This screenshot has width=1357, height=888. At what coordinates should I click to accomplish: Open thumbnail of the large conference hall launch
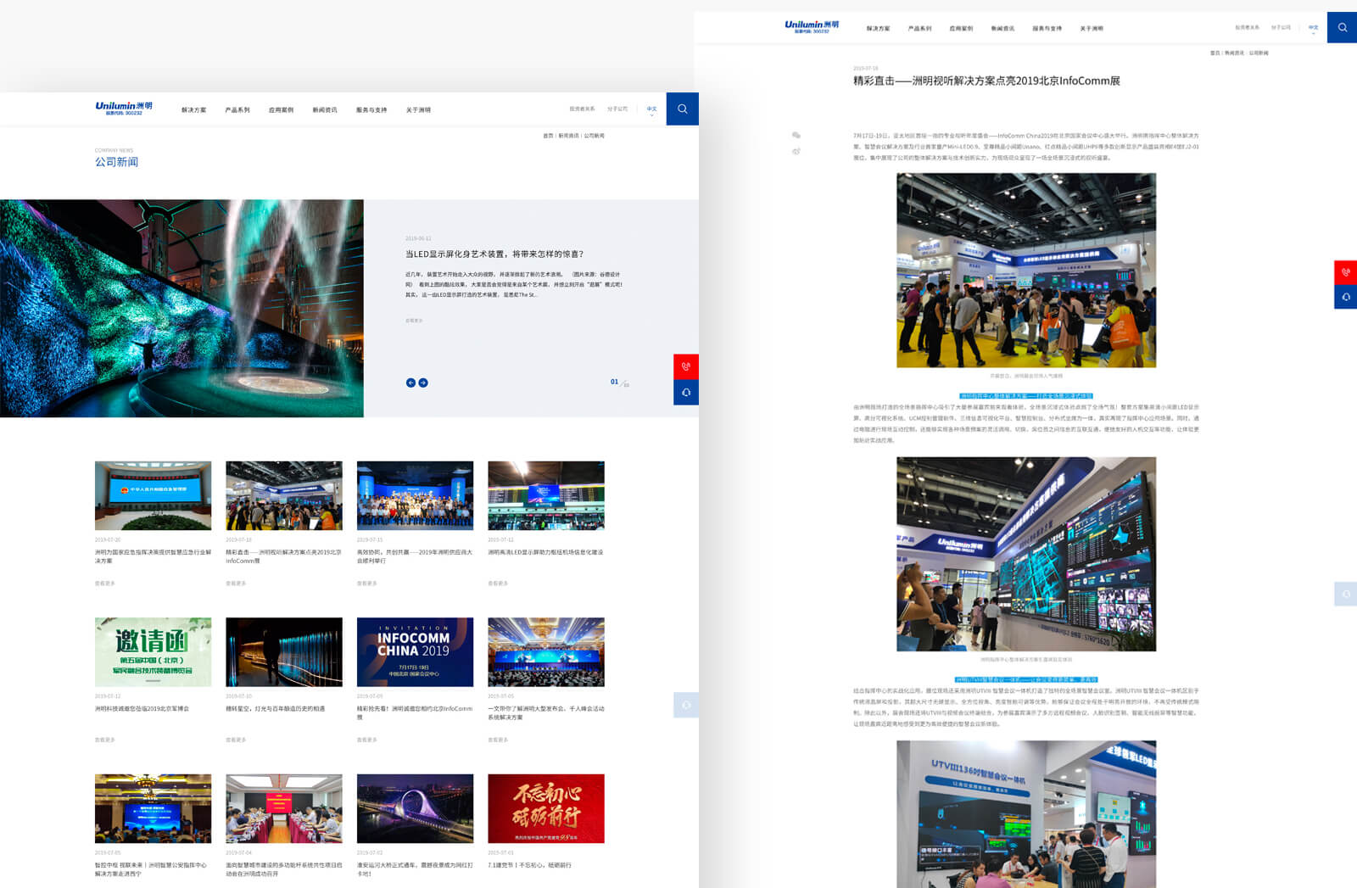coord(546,652)
